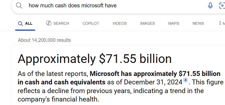Click the bold Microsoft cash equivalents text
This screenshot has width=225, height=105.
(x=119, y=78)
